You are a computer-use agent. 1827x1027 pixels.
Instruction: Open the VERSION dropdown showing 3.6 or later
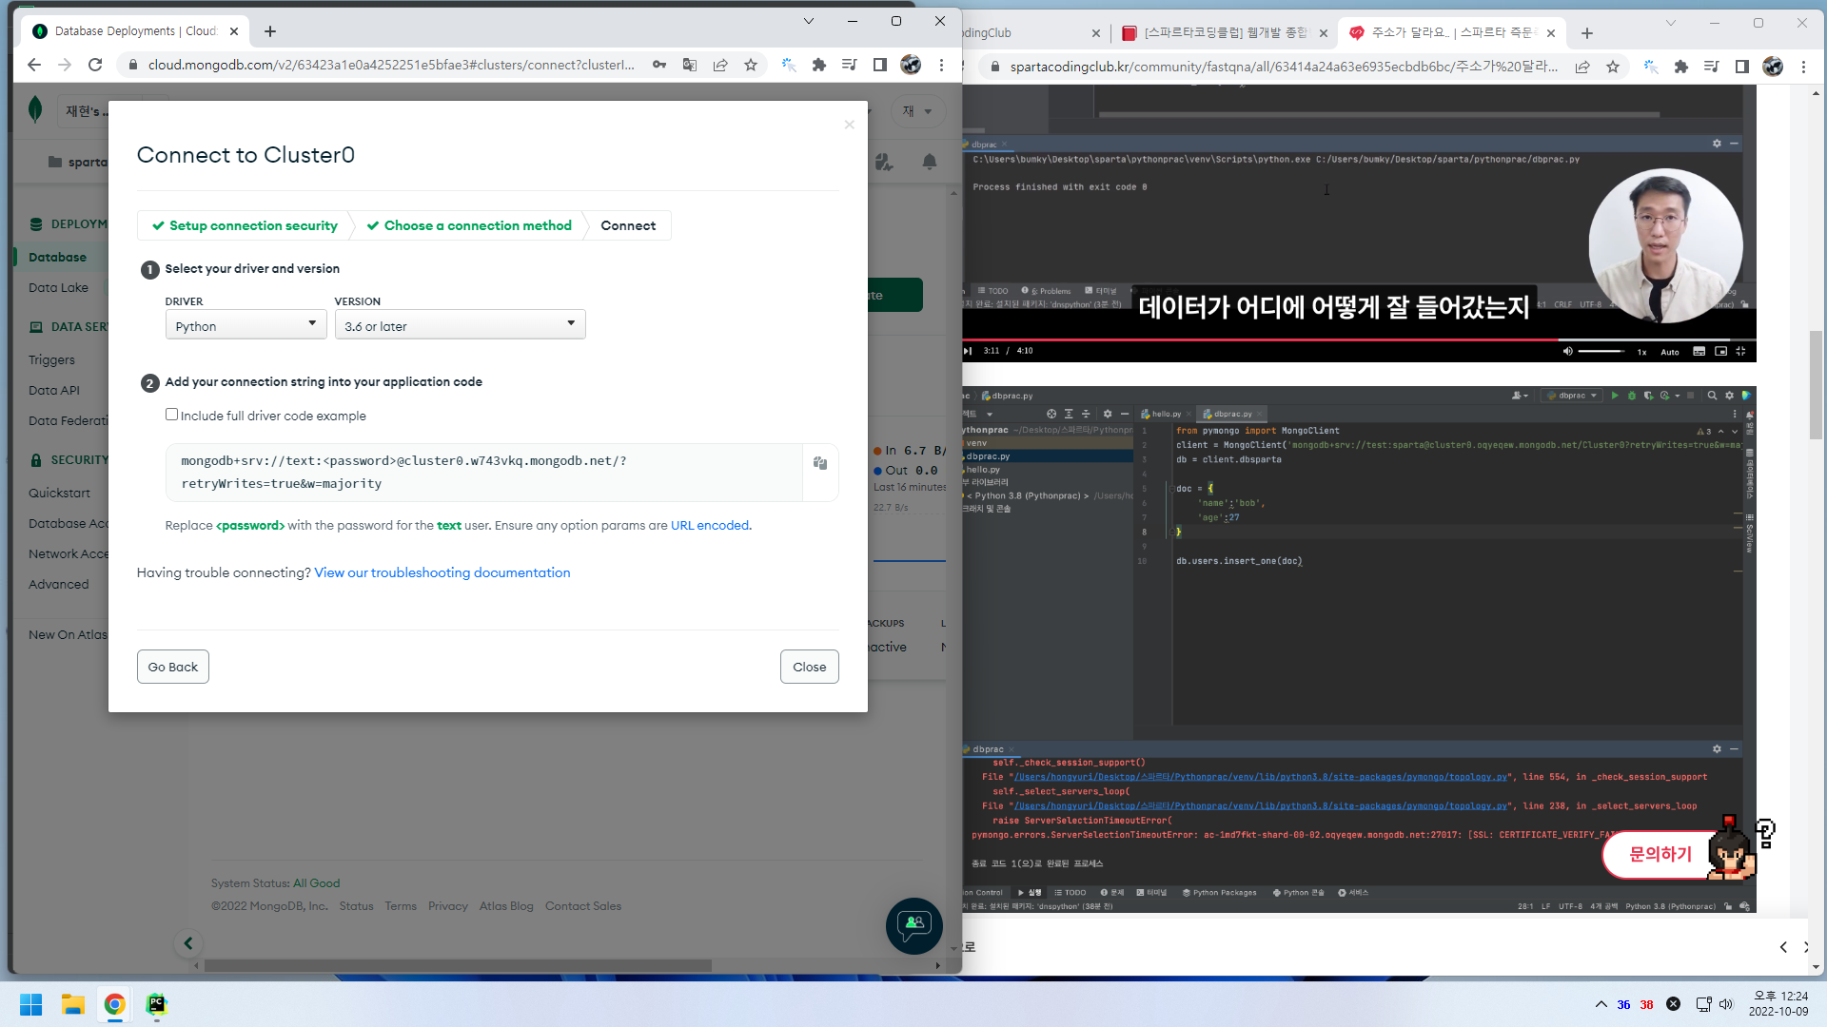coord(460,325)
